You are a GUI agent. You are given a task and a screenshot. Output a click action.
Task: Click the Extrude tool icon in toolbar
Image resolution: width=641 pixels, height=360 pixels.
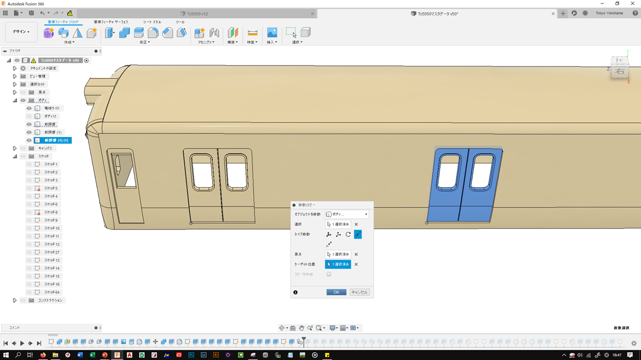(63, 33)
